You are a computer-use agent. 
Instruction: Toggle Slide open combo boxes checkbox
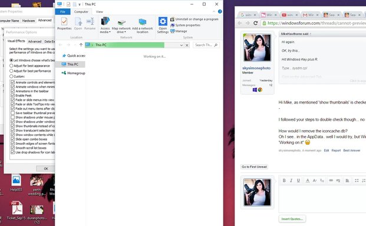[12, 139]
